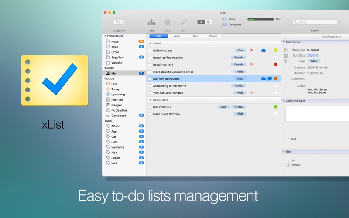Click the green priority dot on Buy xPlan 3.7
The height and width of the screenshot is (218, 349).
click(276, 107)
